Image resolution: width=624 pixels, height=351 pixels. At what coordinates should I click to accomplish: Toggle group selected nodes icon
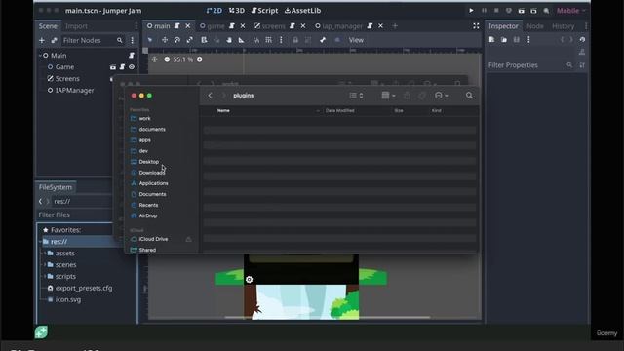(x=308, y=40)
